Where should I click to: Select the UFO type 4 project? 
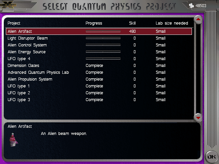coord(99,59)
